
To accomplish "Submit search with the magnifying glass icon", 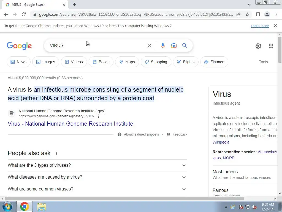I will click(185, 46).
